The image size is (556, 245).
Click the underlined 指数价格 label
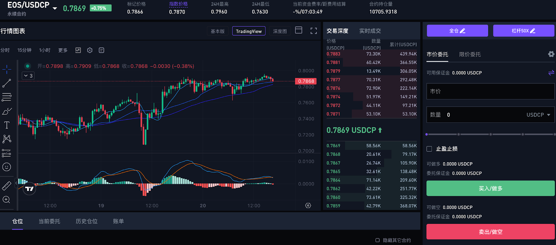(178, 4)
